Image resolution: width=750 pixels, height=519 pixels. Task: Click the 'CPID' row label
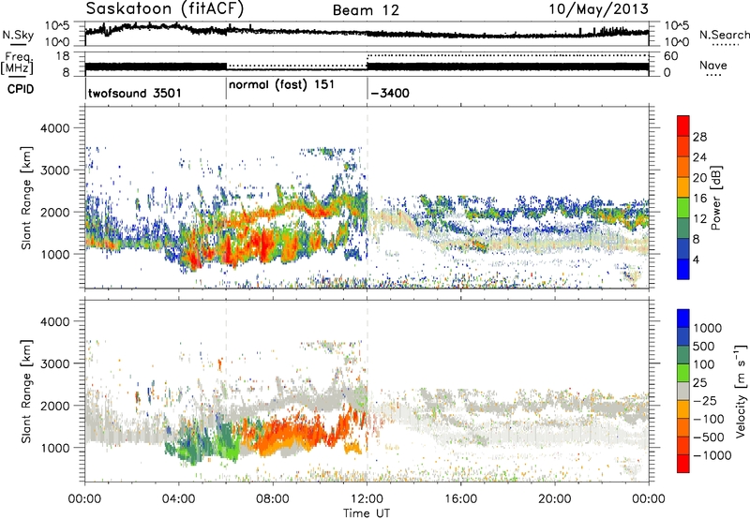tap(21, 89)
